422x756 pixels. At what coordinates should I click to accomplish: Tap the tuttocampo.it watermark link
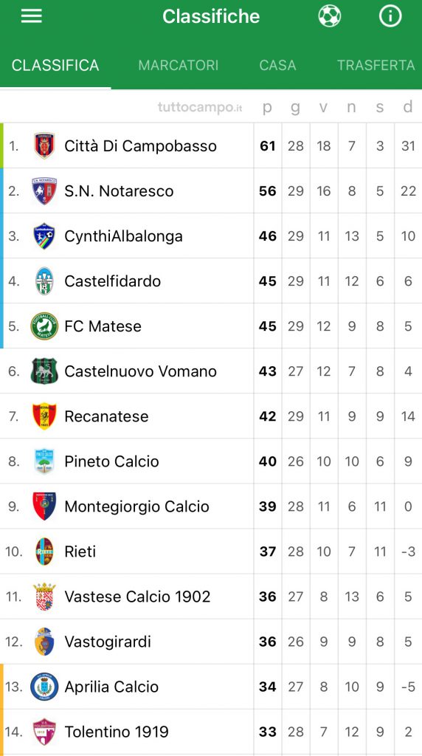coord(200,108)
